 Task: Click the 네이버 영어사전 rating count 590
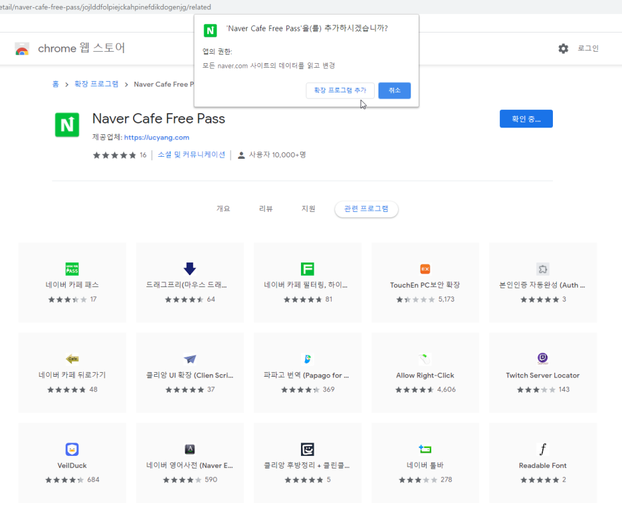click(x=211, y=480)
